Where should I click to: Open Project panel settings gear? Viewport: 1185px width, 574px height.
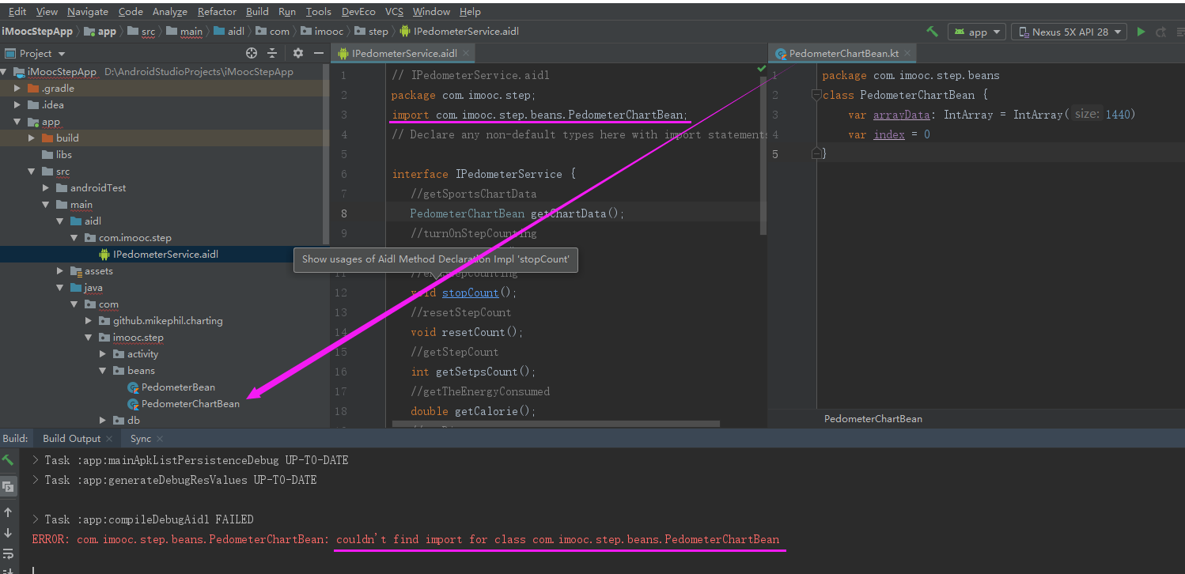point(297,53)
